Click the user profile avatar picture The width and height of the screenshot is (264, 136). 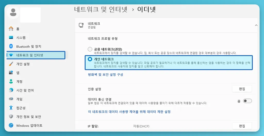(x=13, y=12)
